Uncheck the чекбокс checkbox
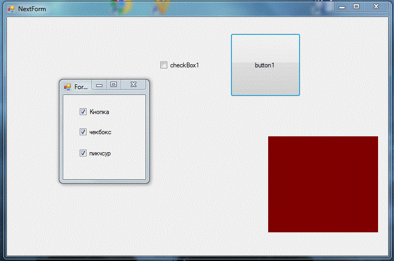The image size is (394, 261). pos(83,132)
